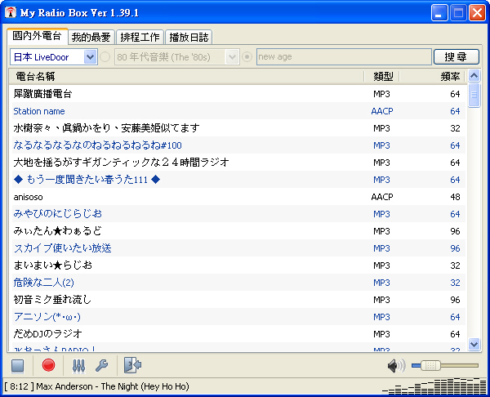Open the 排程工作 tab
This screenshot has height=397, width=490.
click(x=140, y=38)
